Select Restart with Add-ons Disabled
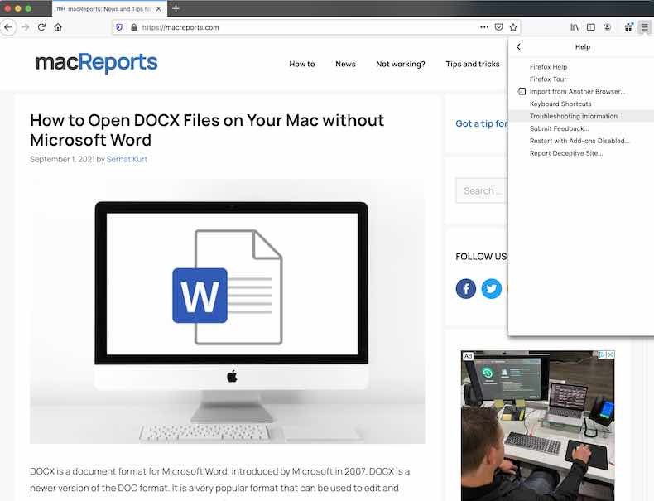 [579, 141]
